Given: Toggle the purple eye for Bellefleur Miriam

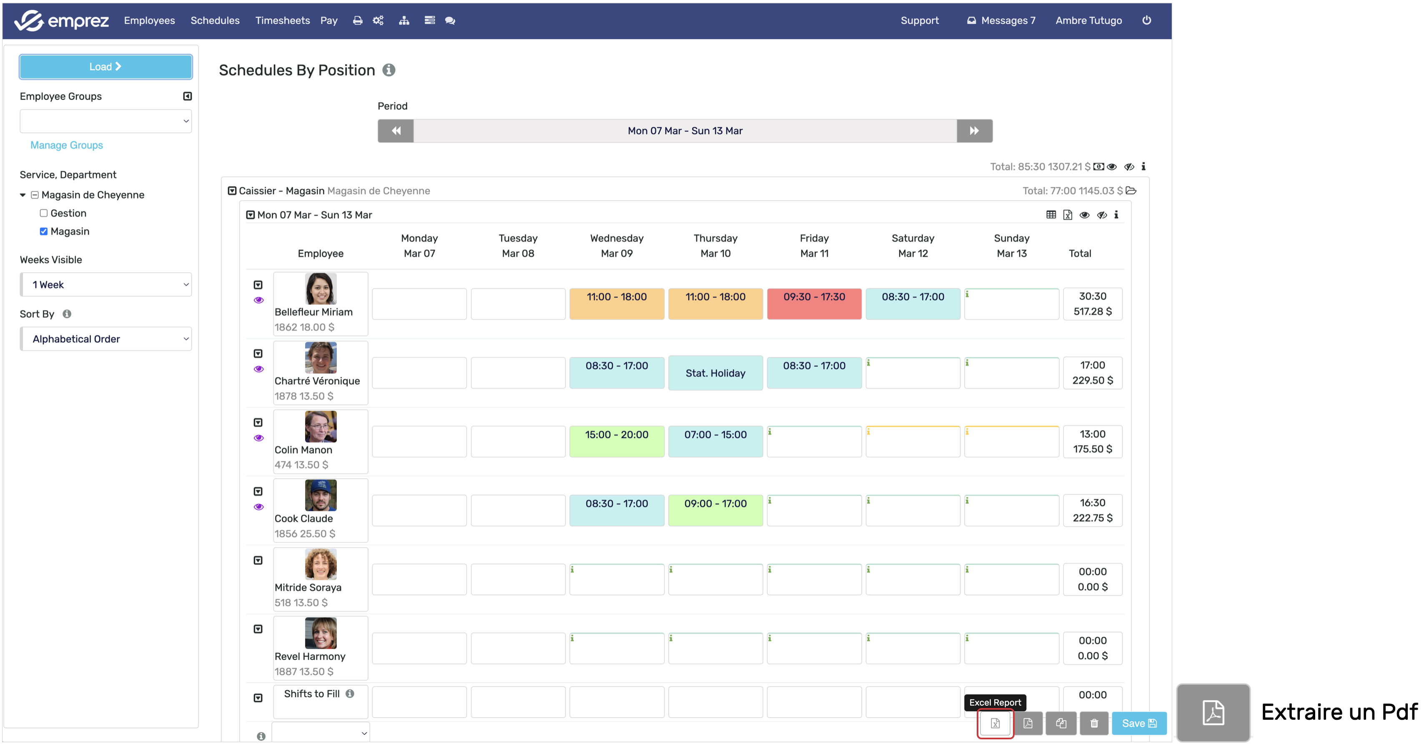Looking at the screenshot, I should click(258, 300).
